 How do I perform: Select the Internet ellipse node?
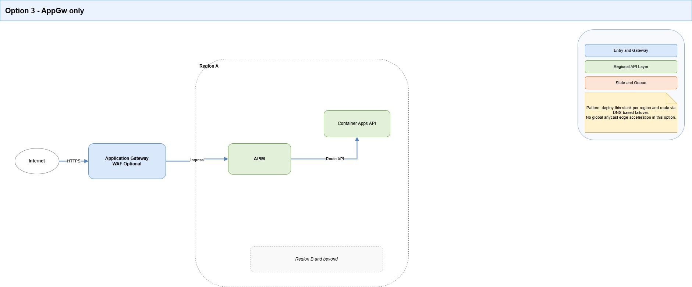[x=37, y=161]
